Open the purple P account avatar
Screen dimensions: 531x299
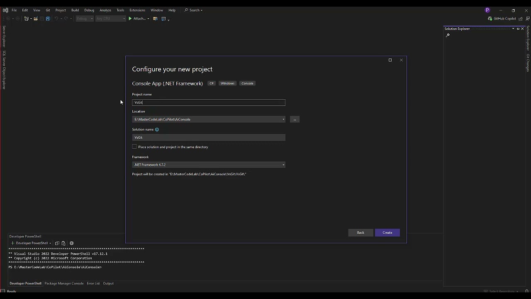tap(487, 10)
